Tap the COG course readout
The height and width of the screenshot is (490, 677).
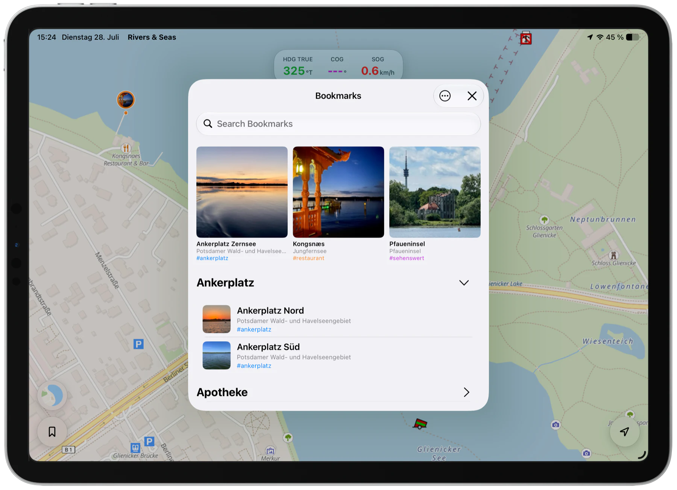(337, 67)
